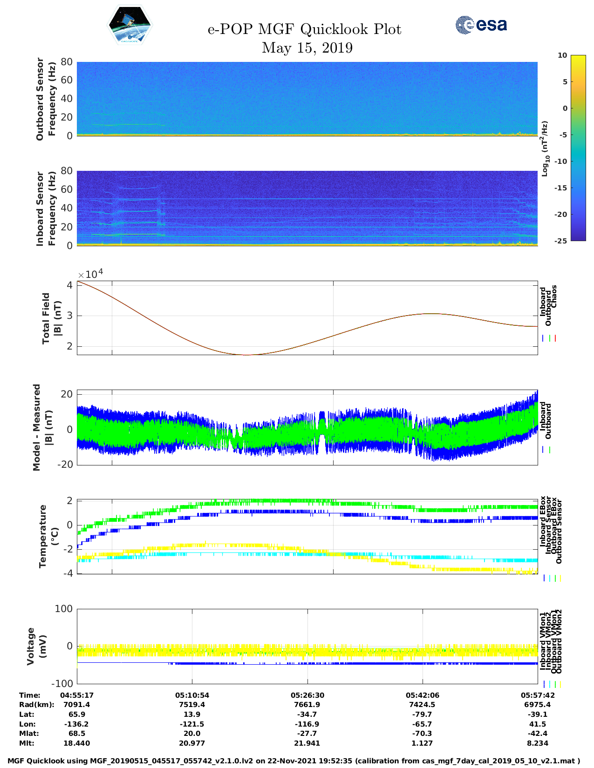Select the Outboard Sensor spectrogram panel
Image resolution: width=594 pixels, height=768 pixels.
pos(307,99)
